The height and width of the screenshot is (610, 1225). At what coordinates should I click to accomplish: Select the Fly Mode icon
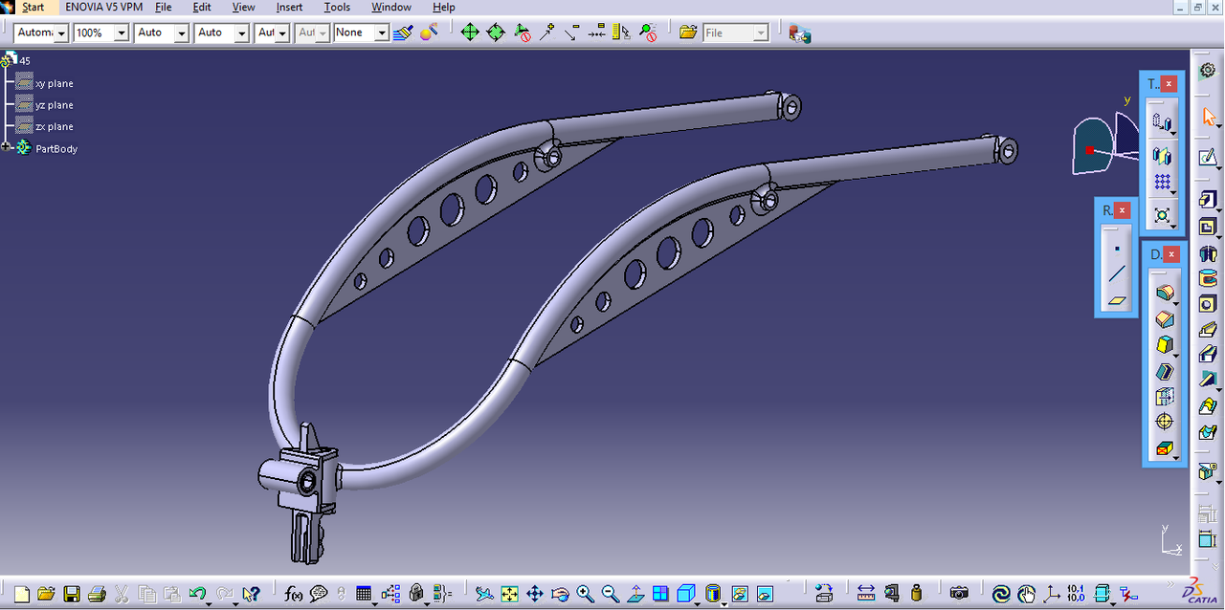tap(484, 595)
